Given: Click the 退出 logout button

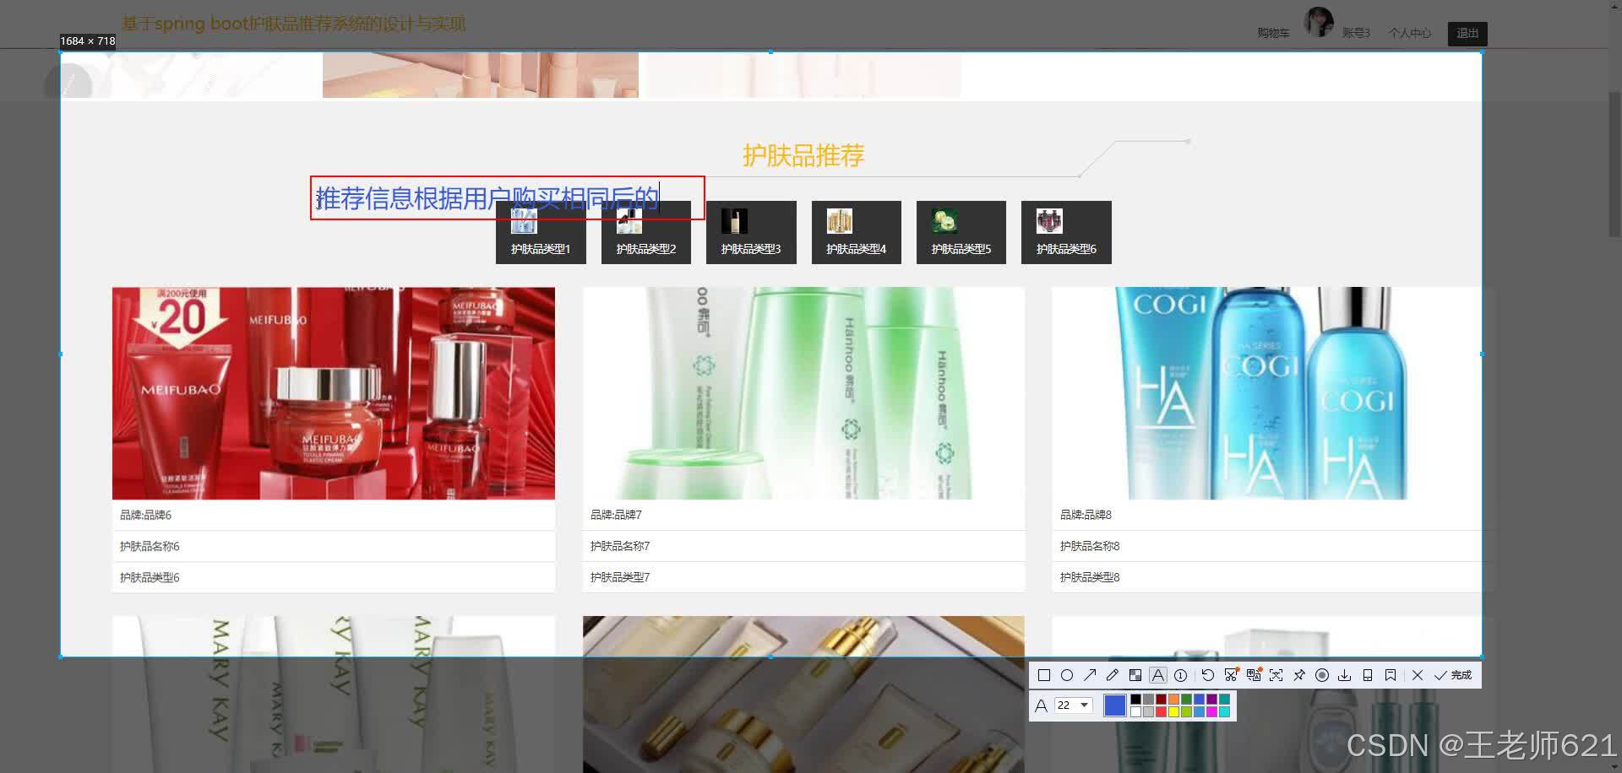Looking at the screenshot, I should tap(1467, 33).
